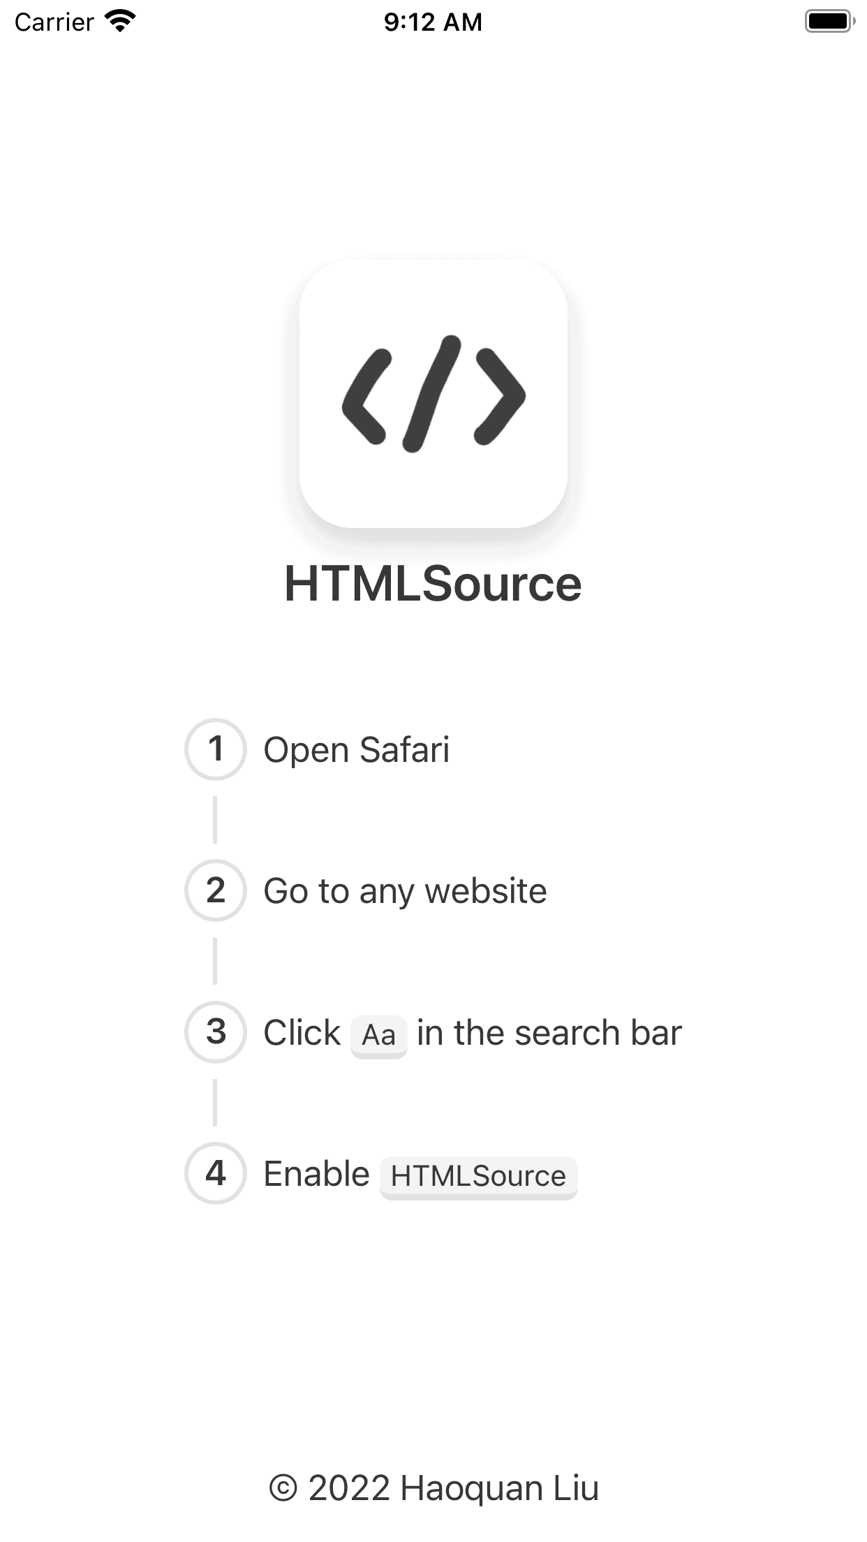The height and width of the screenshot is (1542, 867).
Task: Tap the word Click in step 3
Action: [302, 1033]
